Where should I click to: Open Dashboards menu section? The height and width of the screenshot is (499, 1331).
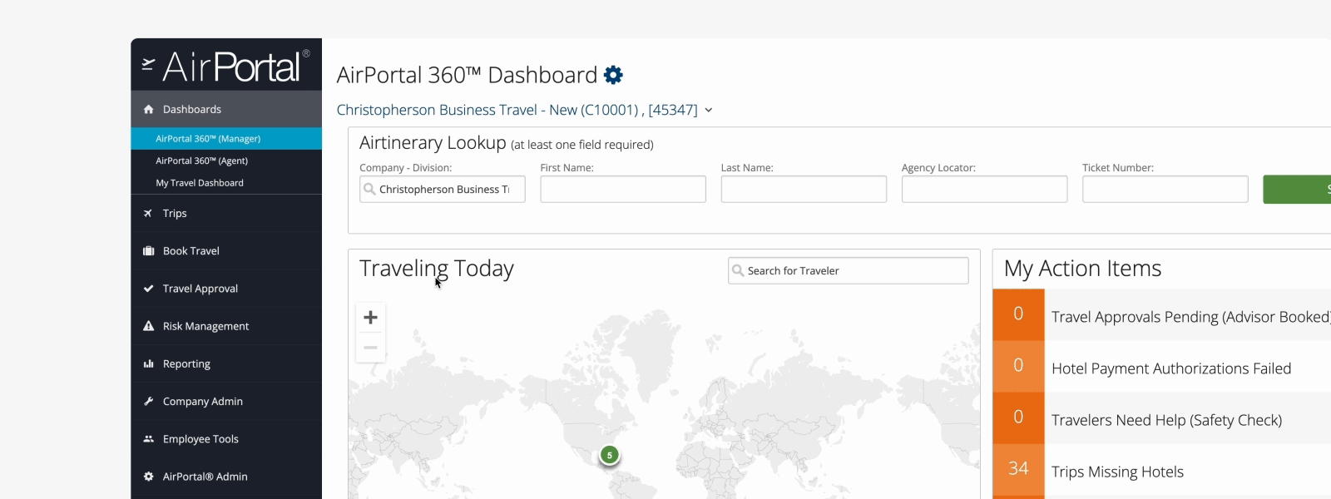(x=226, y=109)
